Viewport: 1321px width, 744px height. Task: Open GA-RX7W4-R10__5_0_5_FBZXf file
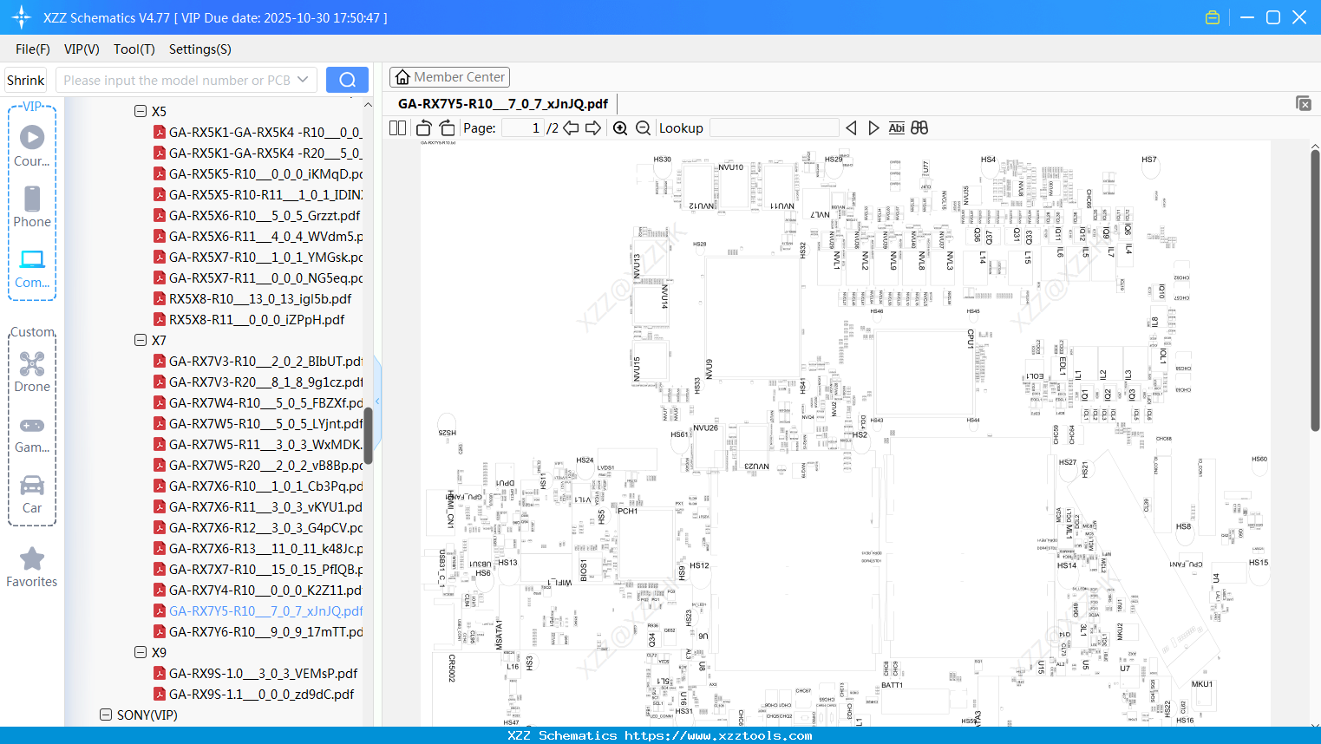click(x=258, y=402)
